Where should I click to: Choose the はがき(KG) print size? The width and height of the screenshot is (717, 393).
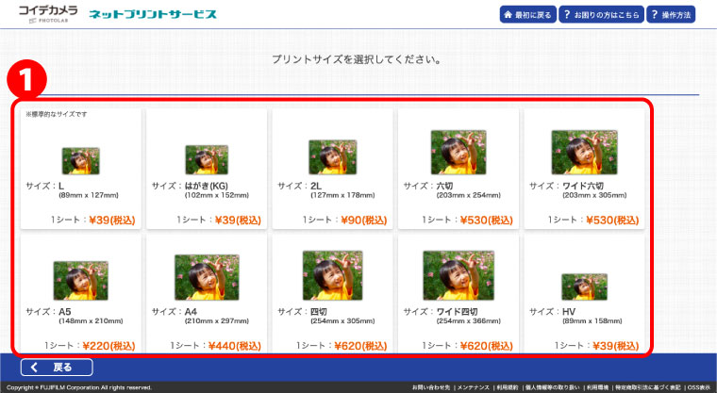(x=206, y=160)
